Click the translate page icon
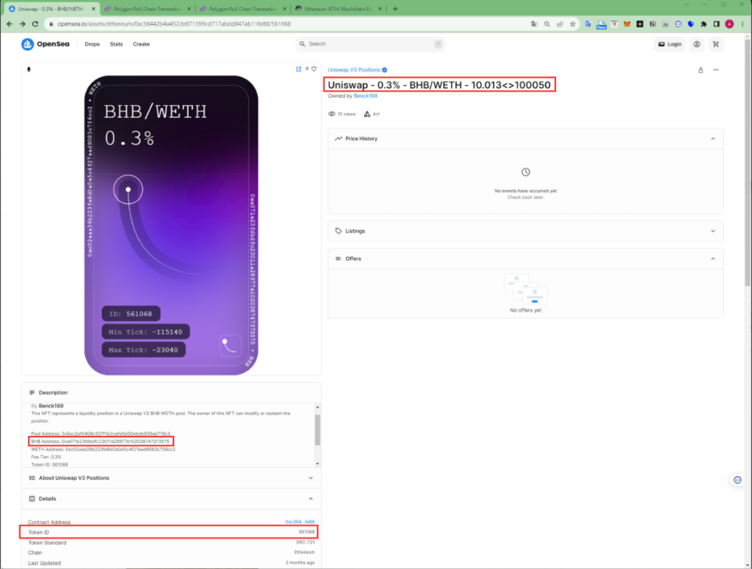 click(535, 24)
